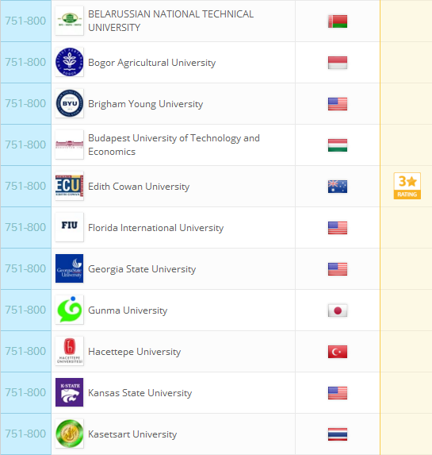Open the Florida International University link
The image size is (432, 455).
point(156,228)
